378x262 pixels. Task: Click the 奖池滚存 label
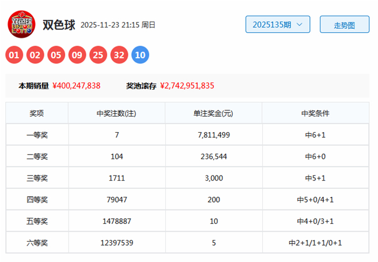(x=141, y=86)
